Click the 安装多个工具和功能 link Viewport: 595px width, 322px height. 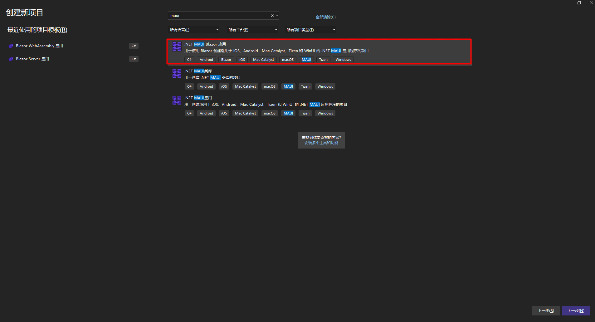coord(321,143)
